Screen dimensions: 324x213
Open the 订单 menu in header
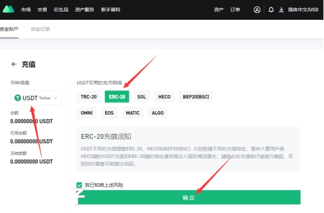point(235,10)
